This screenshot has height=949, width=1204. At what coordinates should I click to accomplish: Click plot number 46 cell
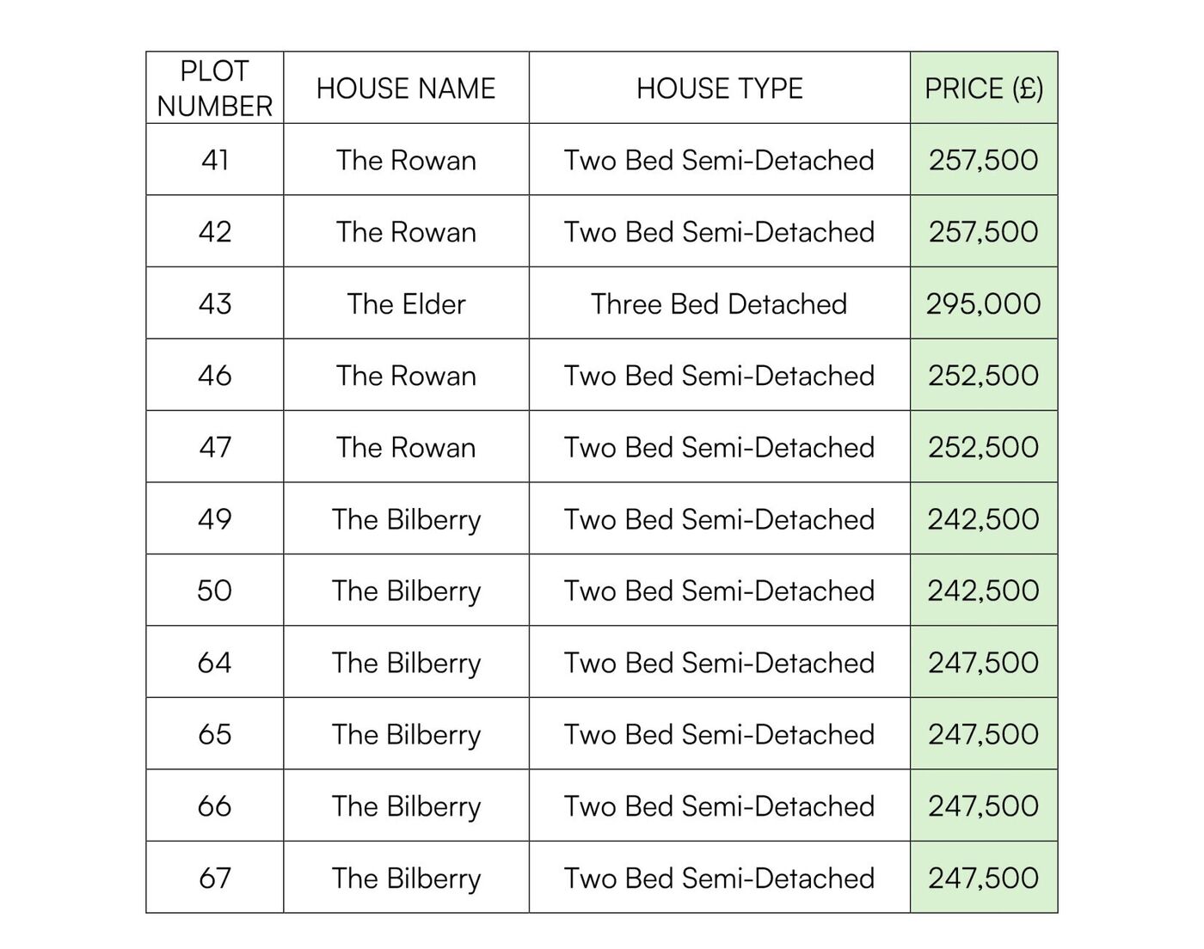tap(214, 375)
